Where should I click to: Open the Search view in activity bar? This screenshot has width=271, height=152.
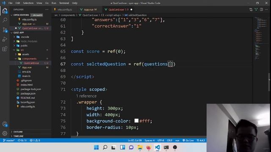(5, 20)
